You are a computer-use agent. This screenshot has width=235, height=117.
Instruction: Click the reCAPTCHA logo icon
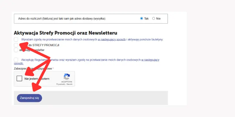tap(67, 77)
